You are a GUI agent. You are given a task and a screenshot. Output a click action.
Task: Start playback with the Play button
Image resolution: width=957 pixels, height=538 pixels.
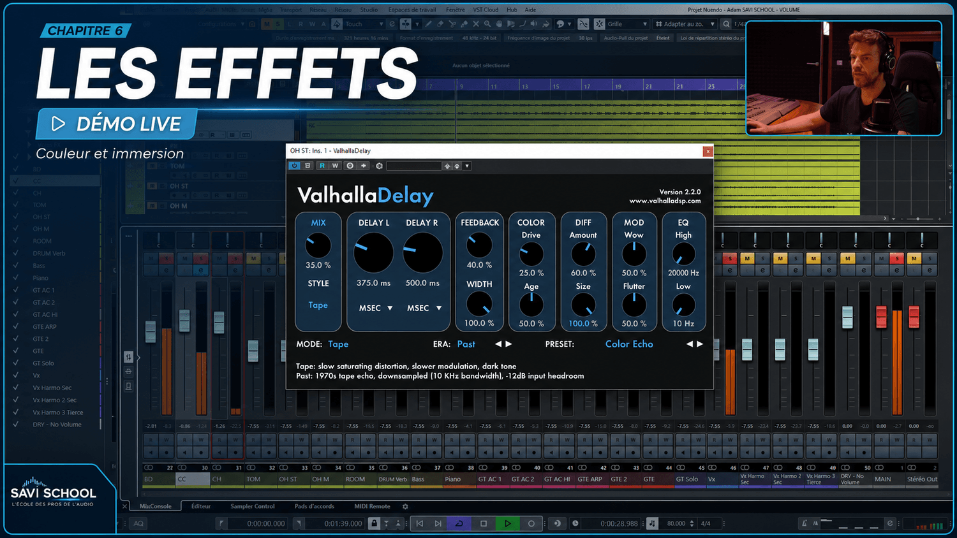click(x=507, y=523)
